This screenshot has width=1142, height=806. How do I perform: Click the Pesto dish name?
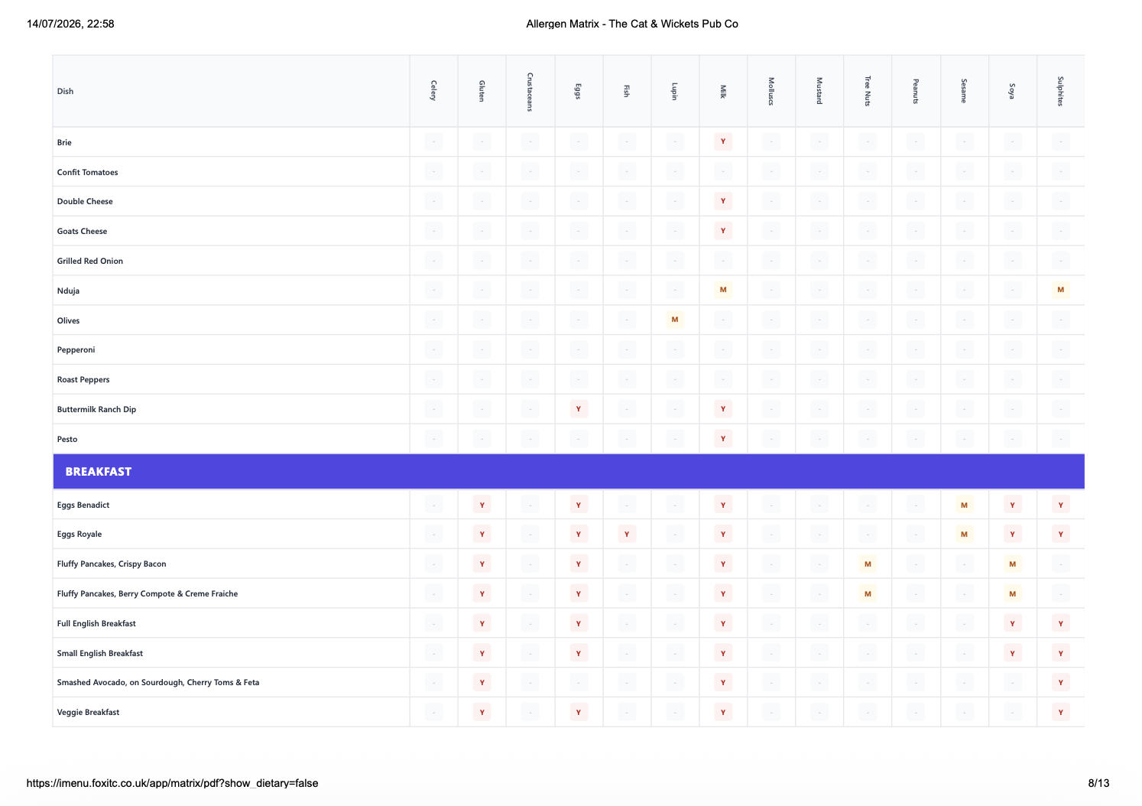(x=67, y=439)
